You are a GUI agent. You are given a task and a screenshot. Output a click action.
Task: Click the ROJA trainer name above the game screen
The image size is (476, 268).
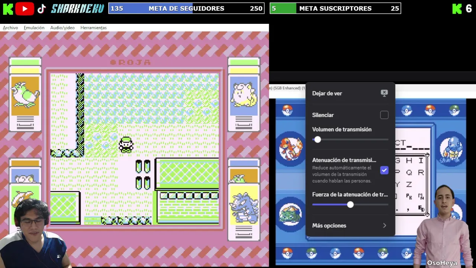(131, 62)
